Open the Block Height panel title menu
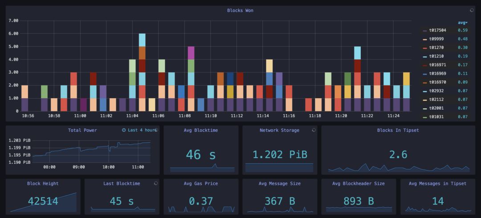 point(43,183)
